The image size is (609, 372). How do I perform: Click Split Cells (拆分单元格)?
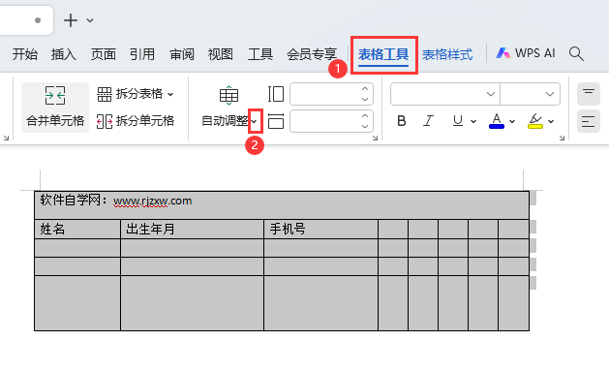[x=135, y=121]
